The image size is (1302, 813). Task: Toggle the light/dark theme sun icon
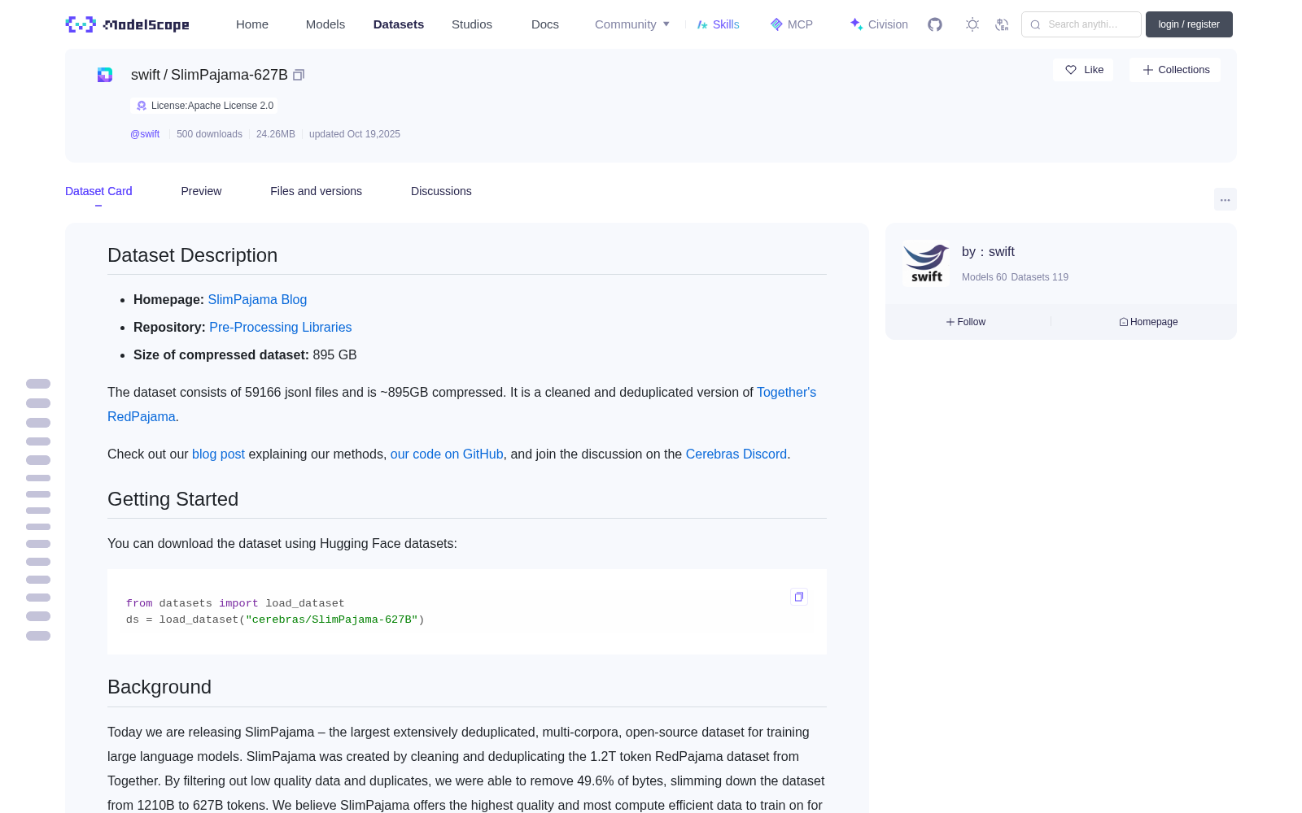pos(972,24)
